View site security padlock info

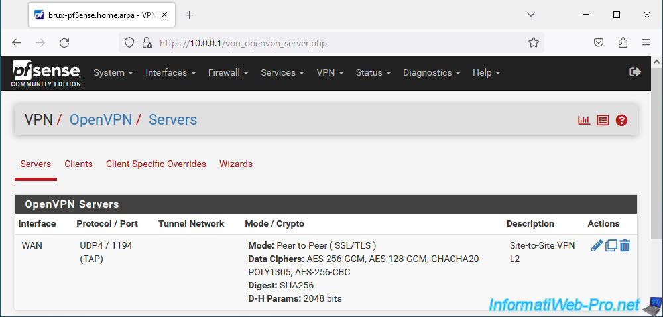(x=147, y=42)
